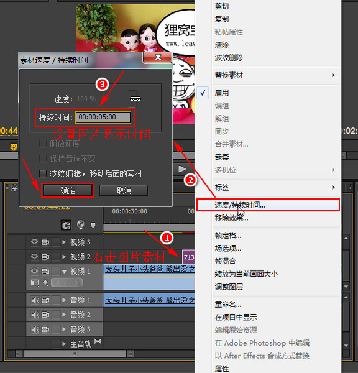Click the marker icon in timeline header

(x=93, y=225)
